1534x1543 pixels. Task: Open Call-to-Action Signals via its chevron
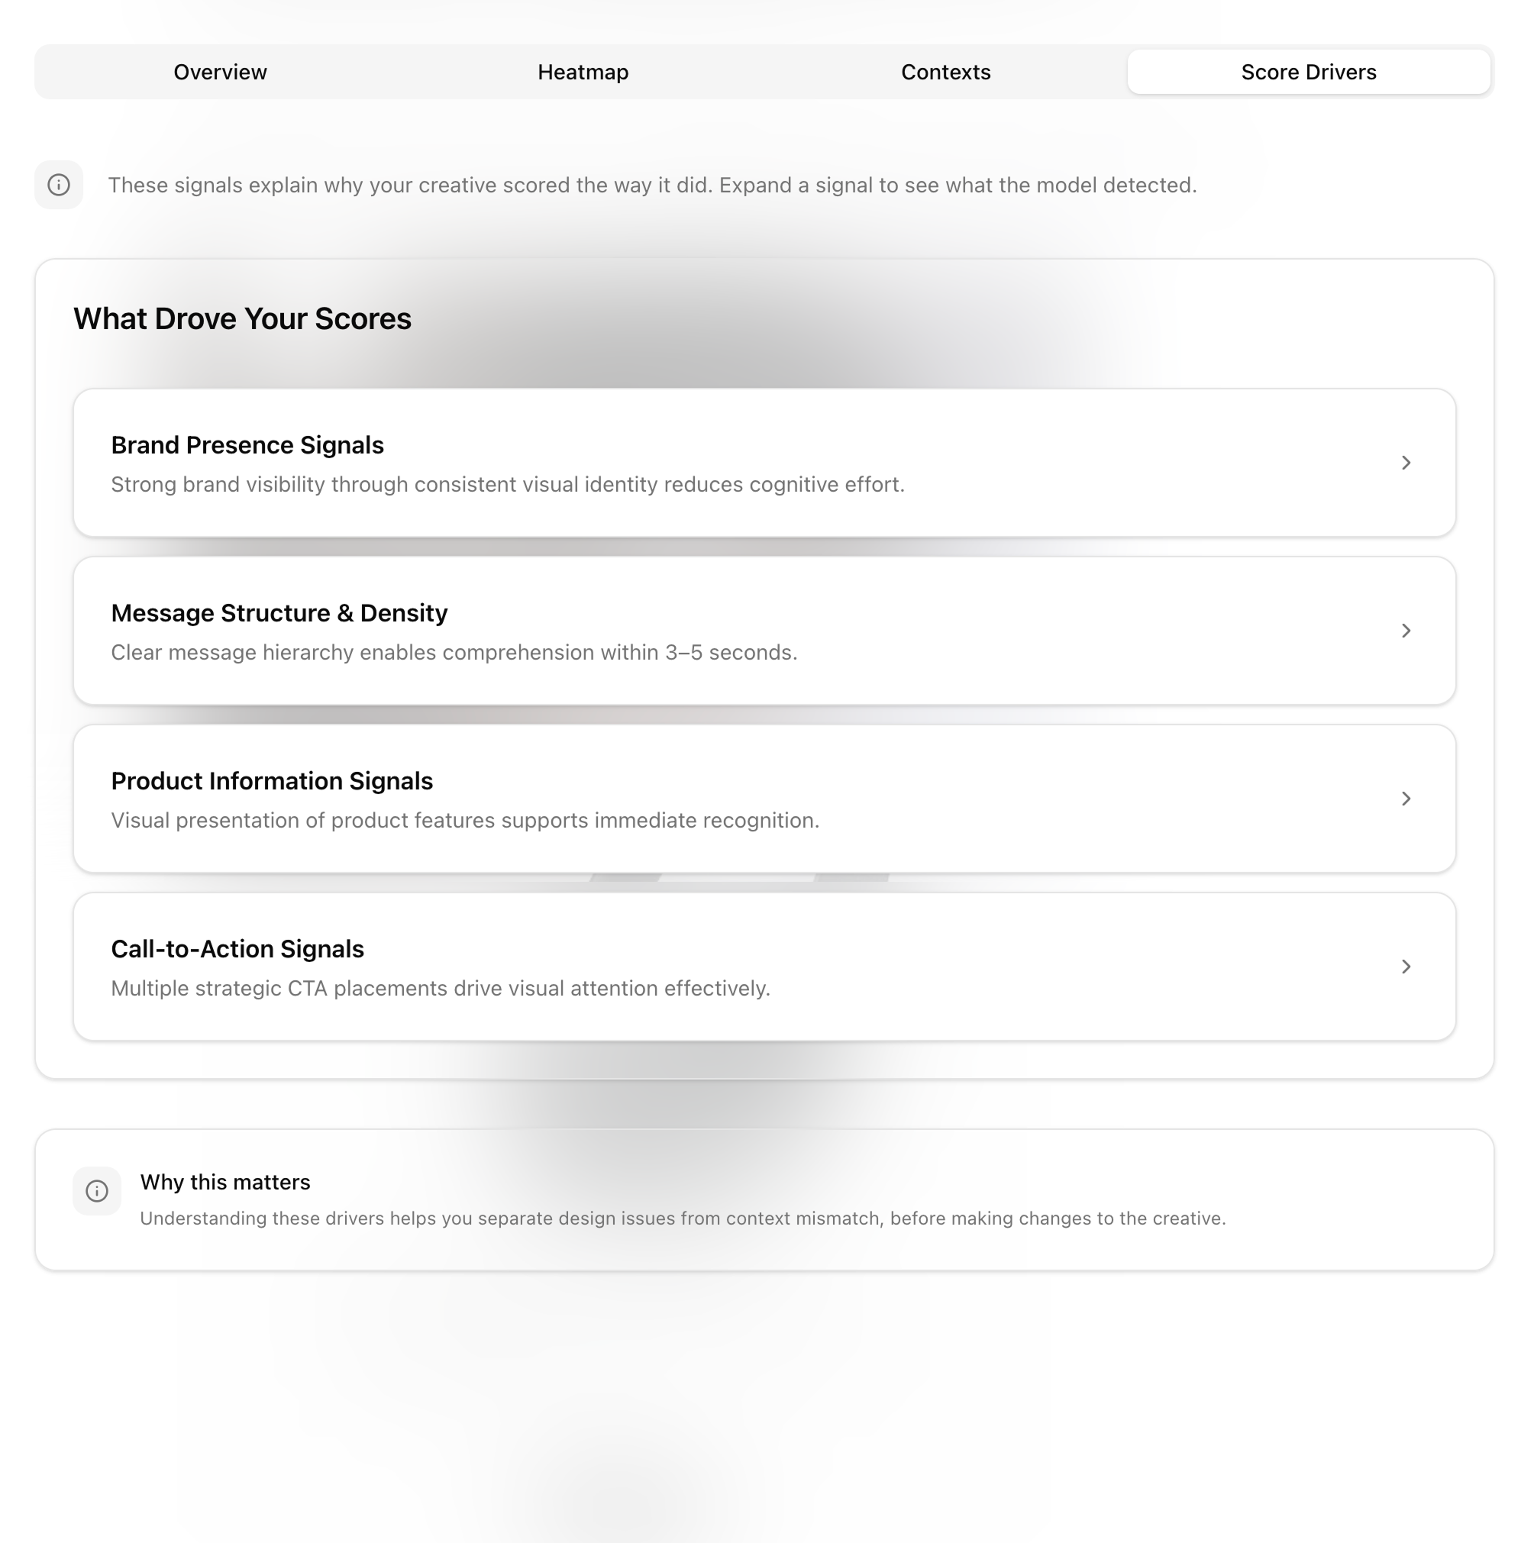[1406, 967]
